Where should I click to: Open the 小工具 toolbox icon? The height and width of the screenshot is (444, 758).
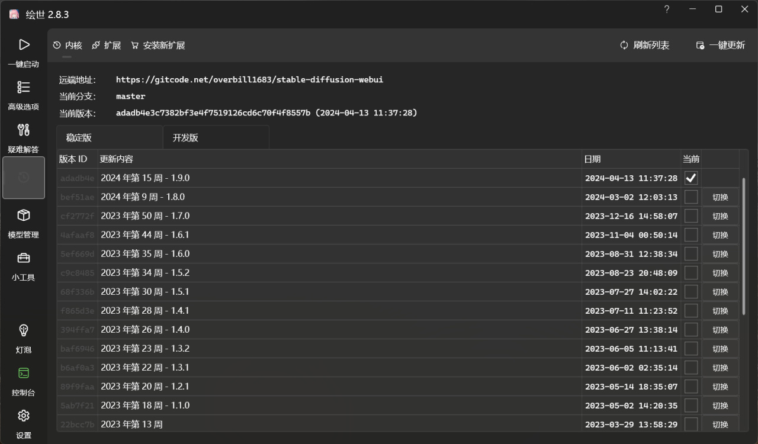24,258
